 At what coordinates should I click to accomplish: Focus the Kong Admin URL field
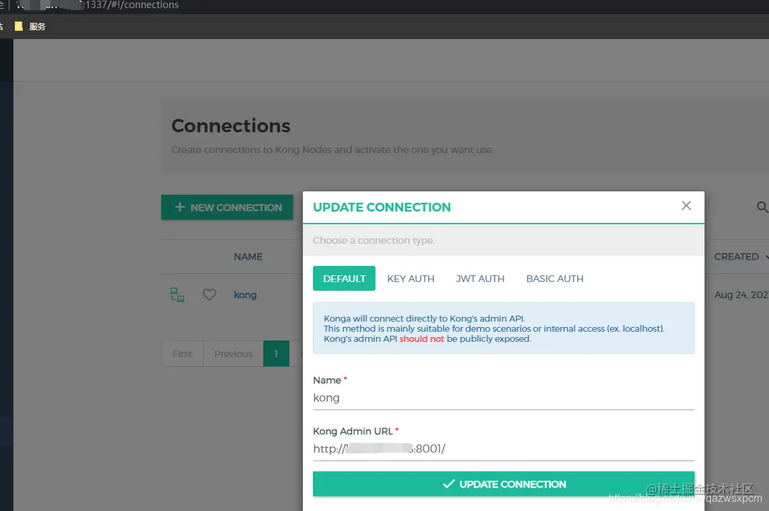click(x=504, y=449)
